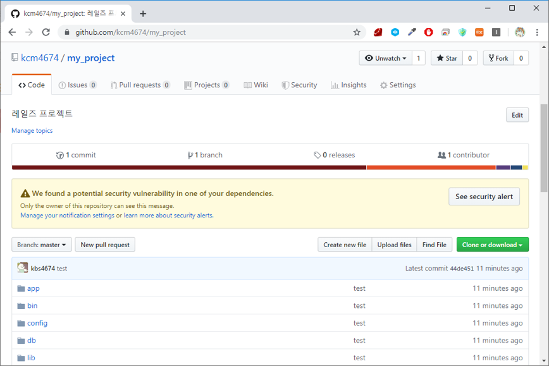The height and width of the screenshot is (366, 549).
Task: Click the watchers count 1
Action: click(x=419, y=58)
